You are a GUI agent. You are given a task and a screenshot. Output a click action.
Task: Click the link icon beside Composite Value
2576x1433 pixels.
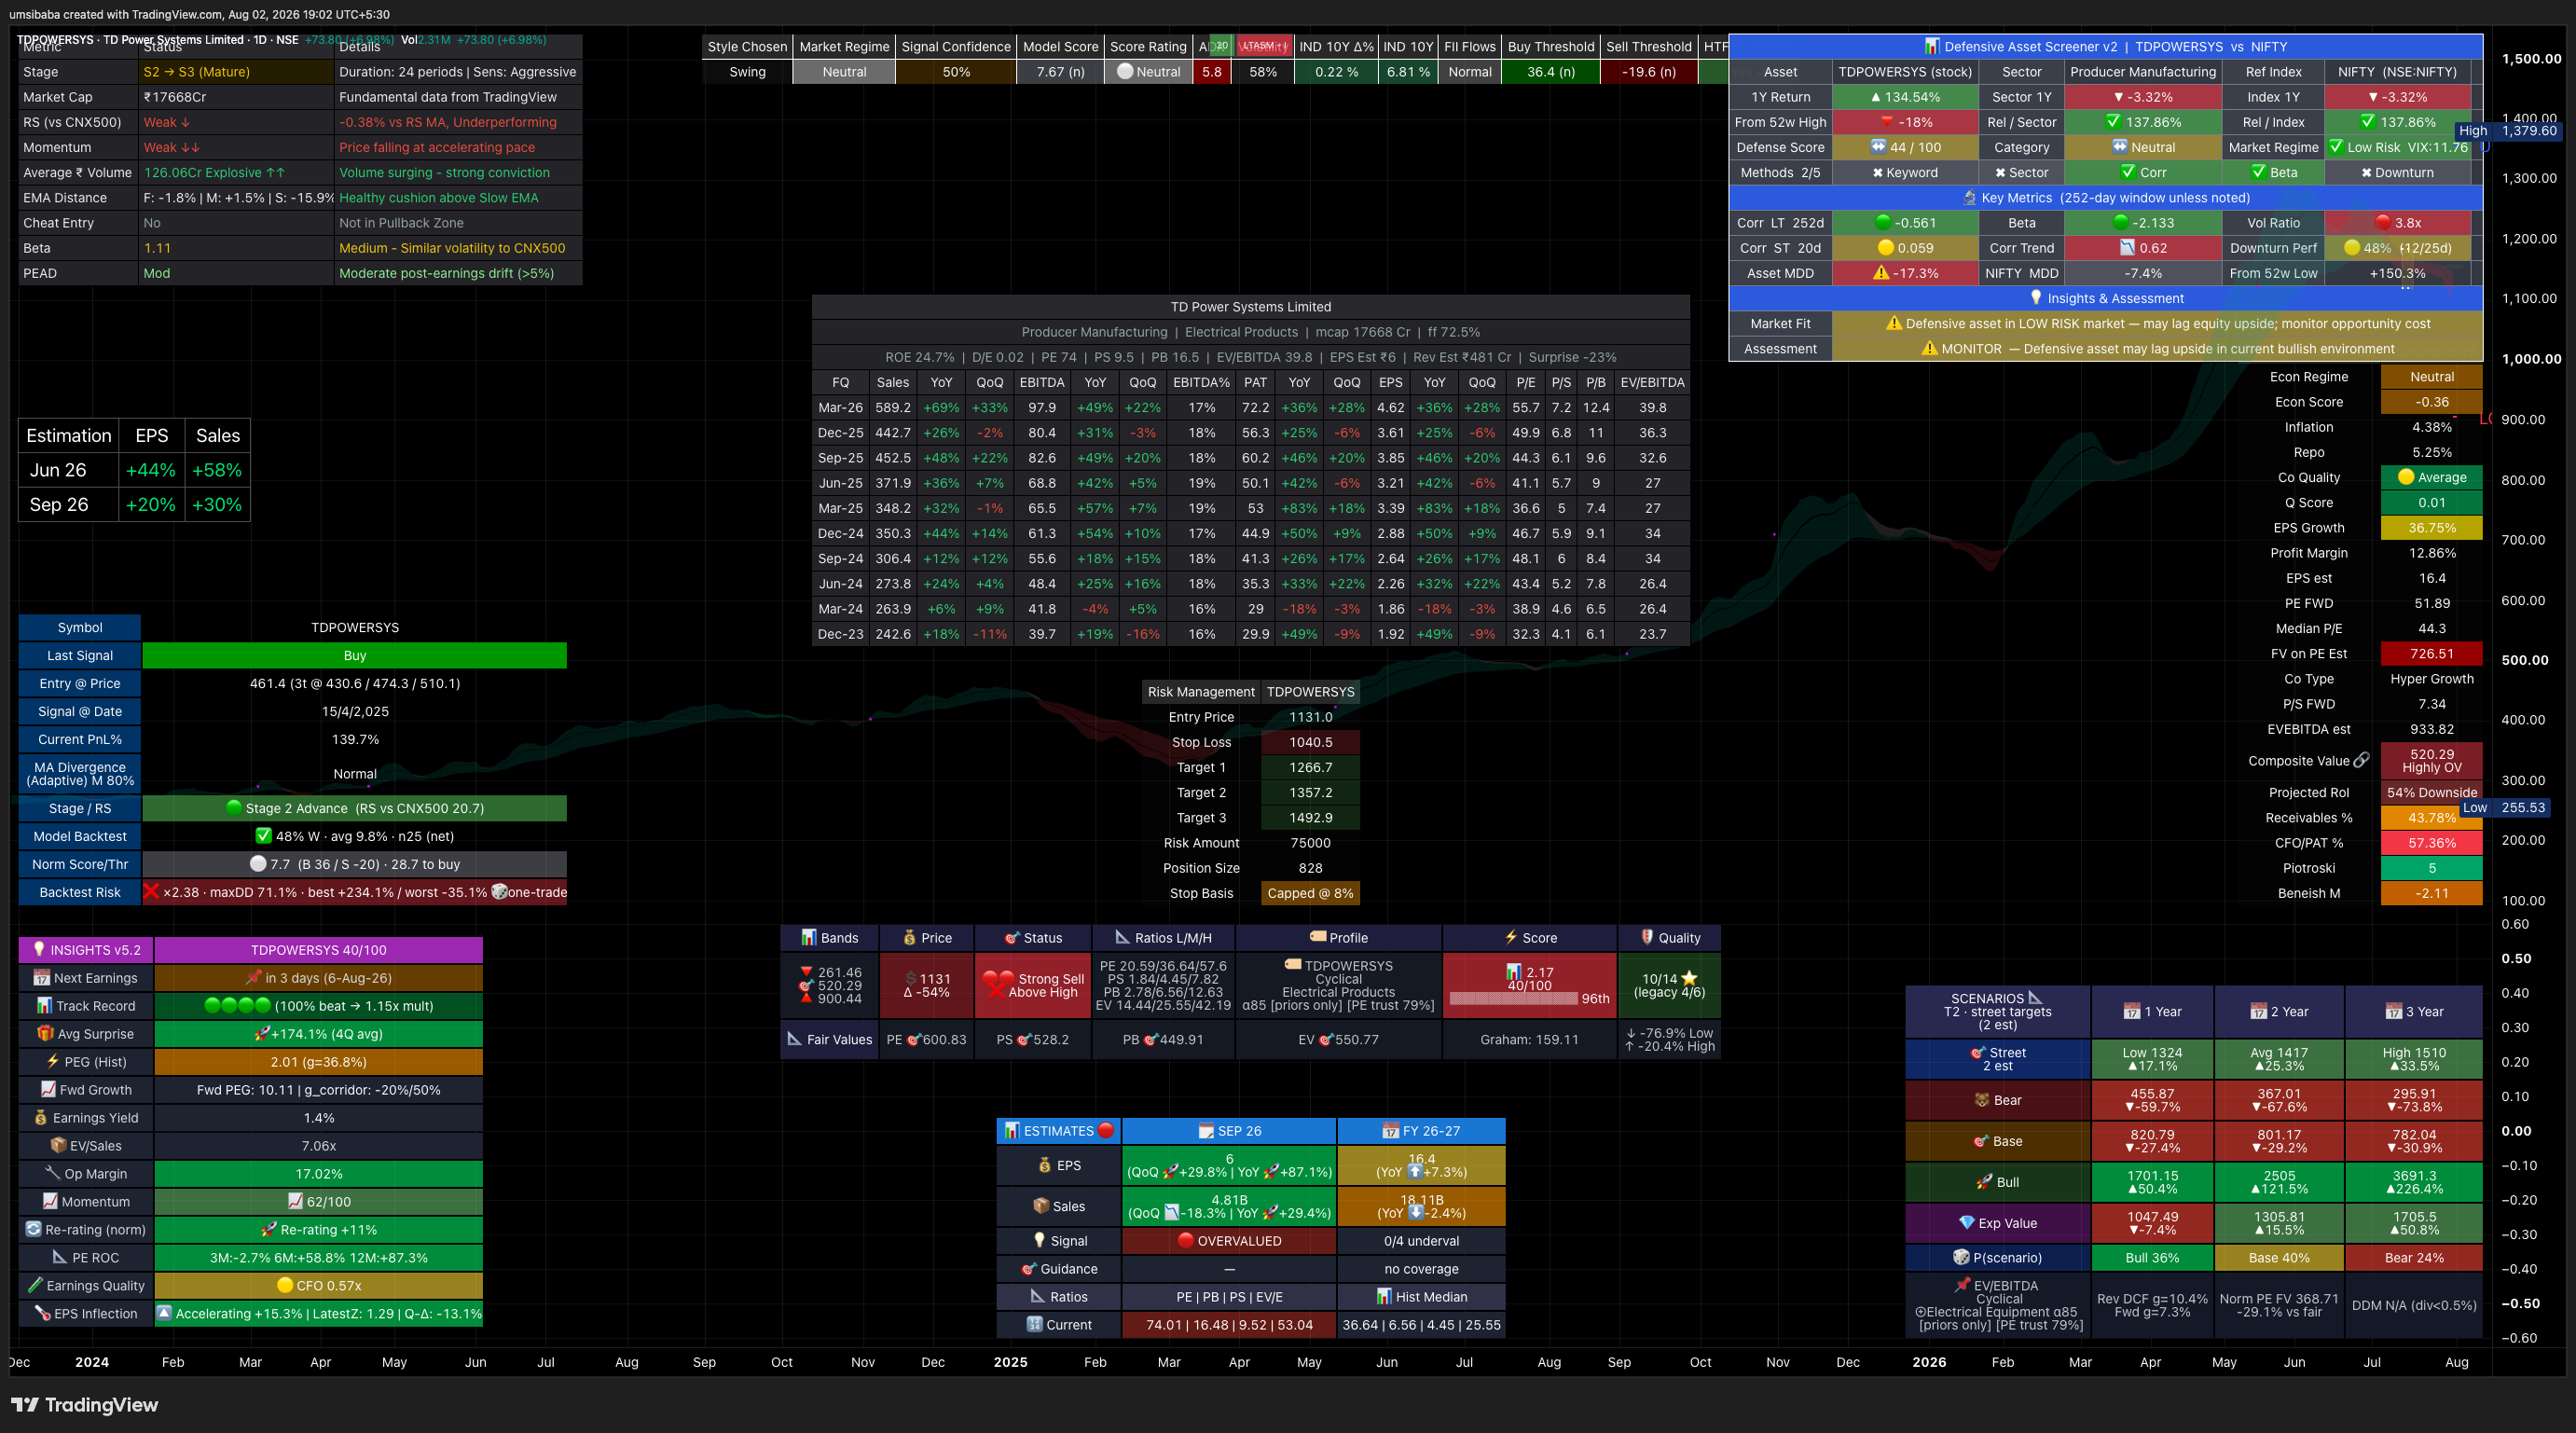click(2361, 760)
